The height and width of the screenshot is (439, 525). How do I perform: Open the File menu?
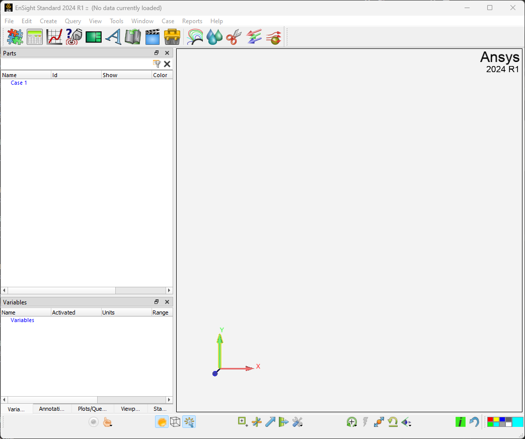tap(9, 21)
